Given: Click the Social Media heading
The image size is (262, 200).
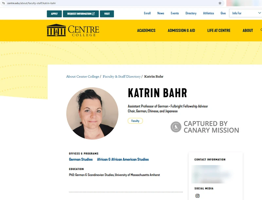Looking at the screenshot, I should pyautogui.click(x=204, y=188).
